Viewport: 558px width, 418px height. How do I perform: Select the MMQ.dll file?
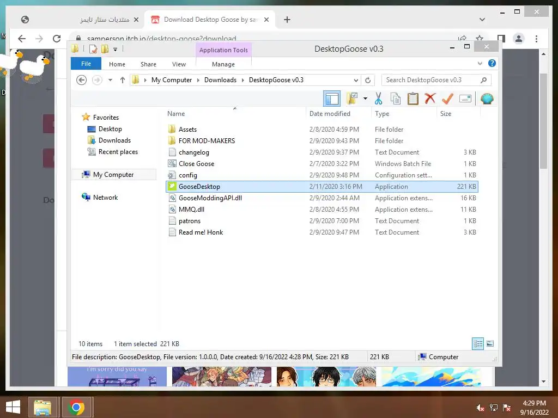[191, 210]
